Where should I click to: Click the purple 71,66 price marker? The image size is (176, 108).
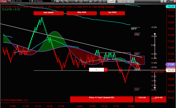point(170,64)
